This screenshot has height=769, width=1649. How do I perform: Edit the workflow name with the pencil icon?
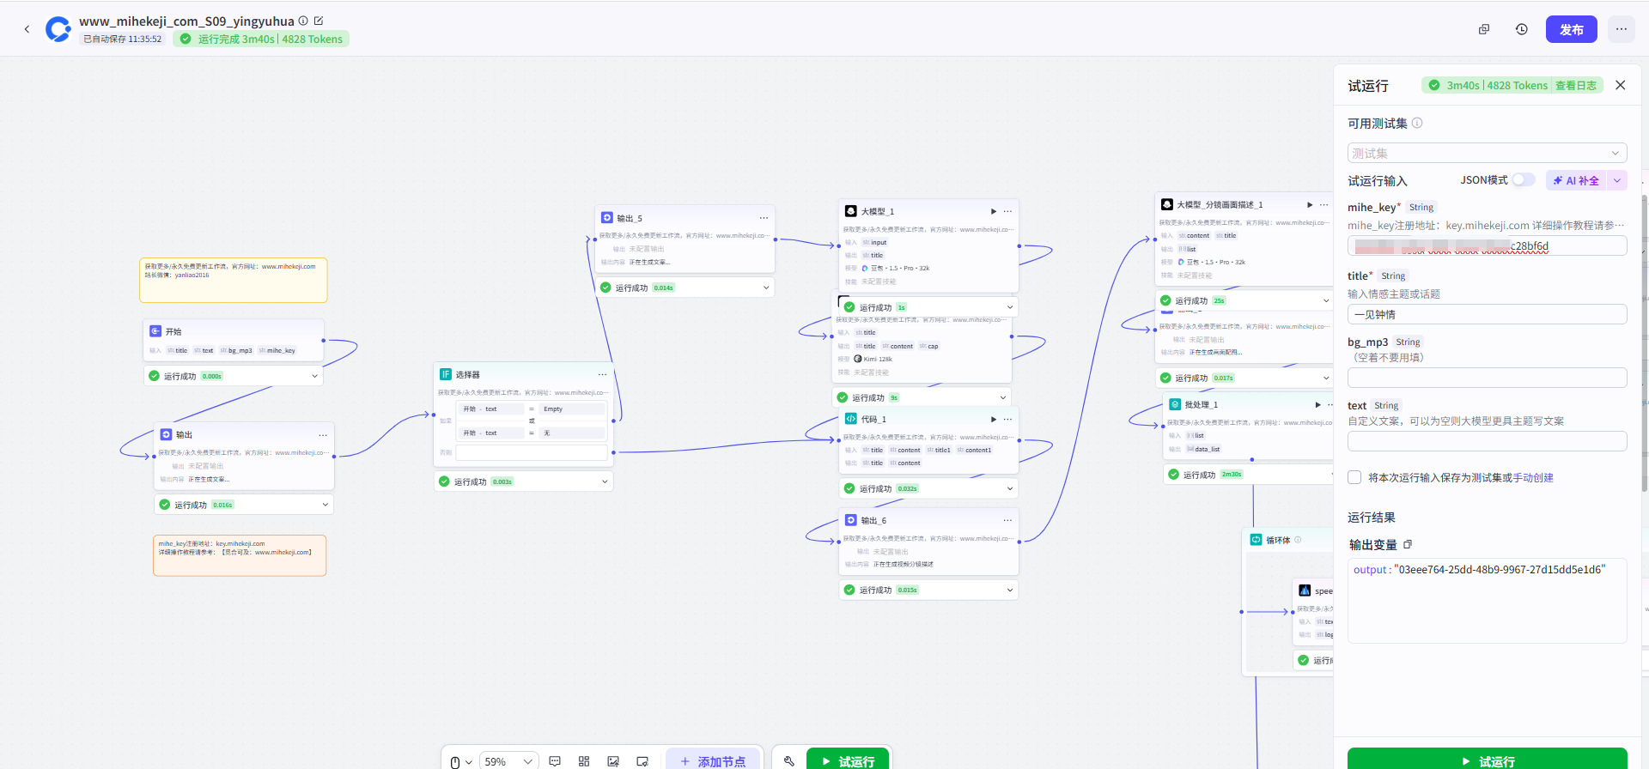319,21
